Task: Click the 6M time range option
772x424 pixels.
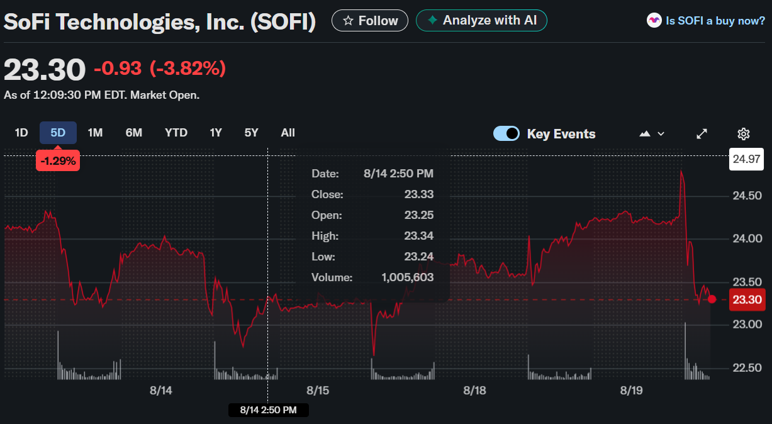Action: click(x=133, y=133)
